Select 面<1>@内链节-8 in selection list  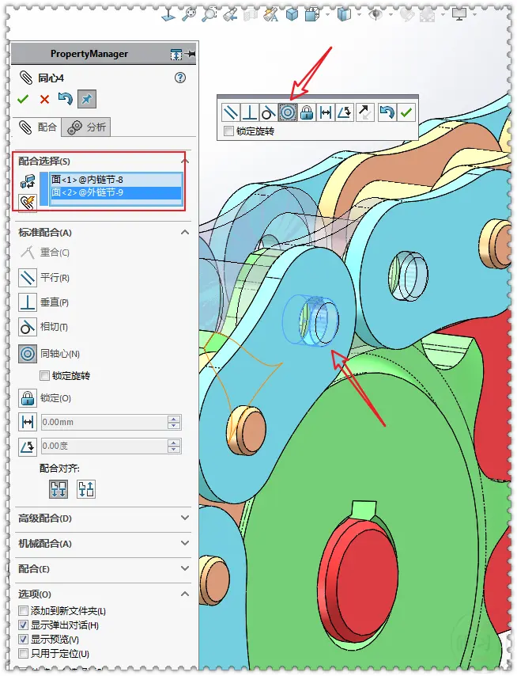(115, 180)
